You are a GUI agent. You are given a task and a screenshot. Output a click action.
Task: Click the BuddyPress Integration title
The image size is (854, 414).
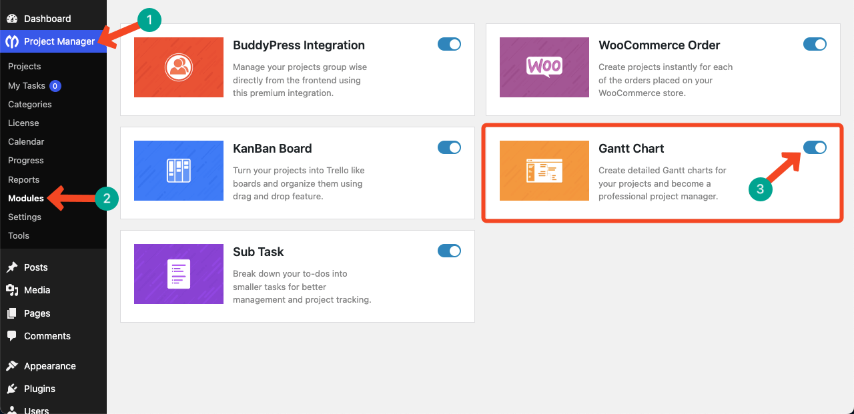pos(299,45)
